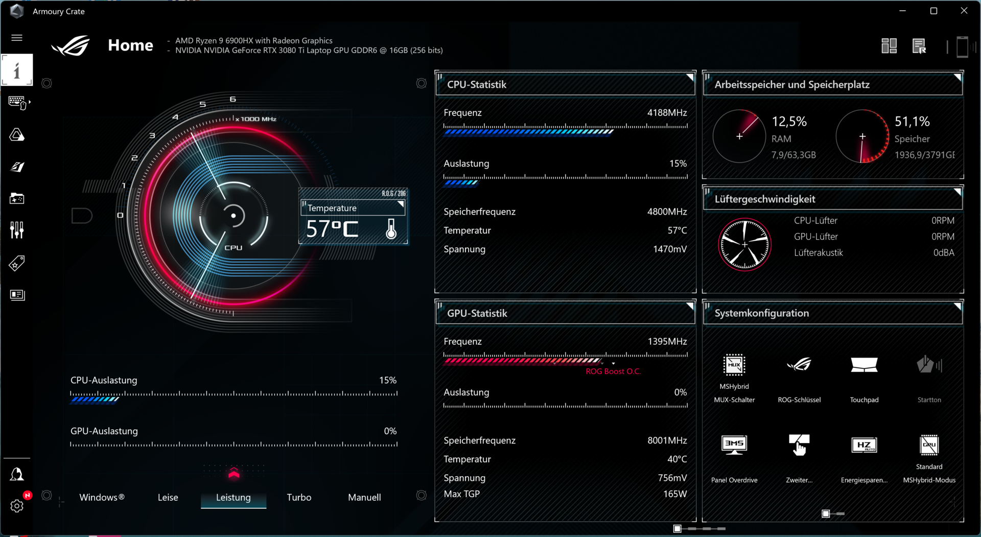Open Scenario Profiles sliders sidebar icon
Viewport: 981px width, 537px height.
tap(17, 230)
